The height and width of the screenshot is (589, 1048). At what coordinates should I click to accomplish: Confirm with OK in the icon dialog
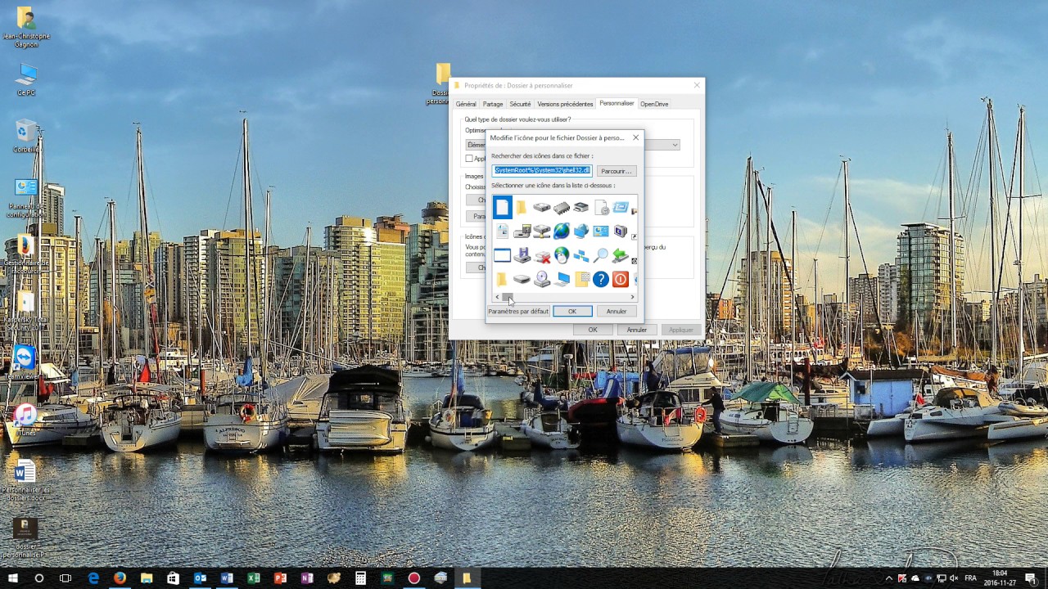pyautogui.click(x=572, y=312)
